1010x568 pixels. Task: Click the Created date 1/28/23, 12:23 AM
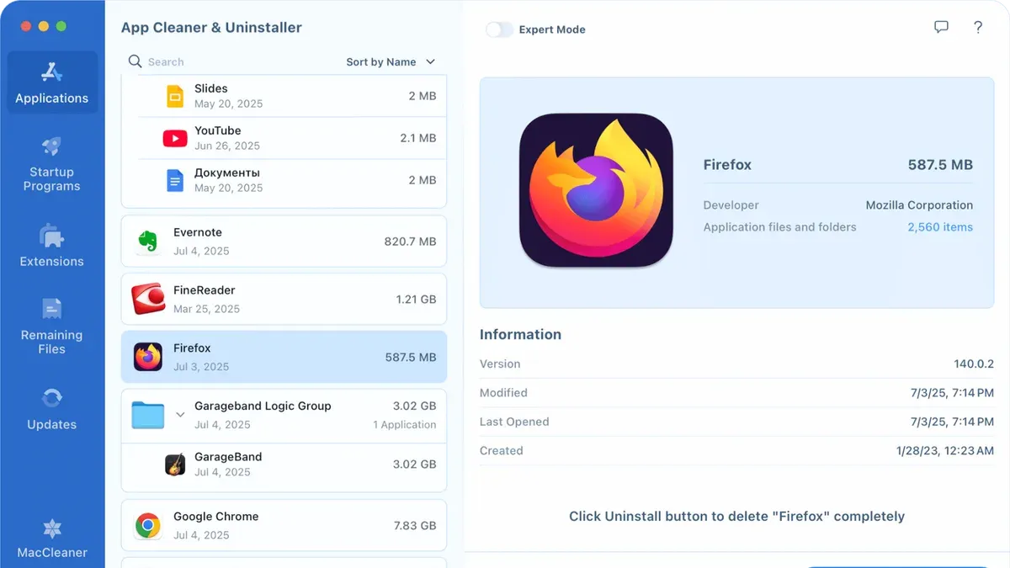(945, 451)
